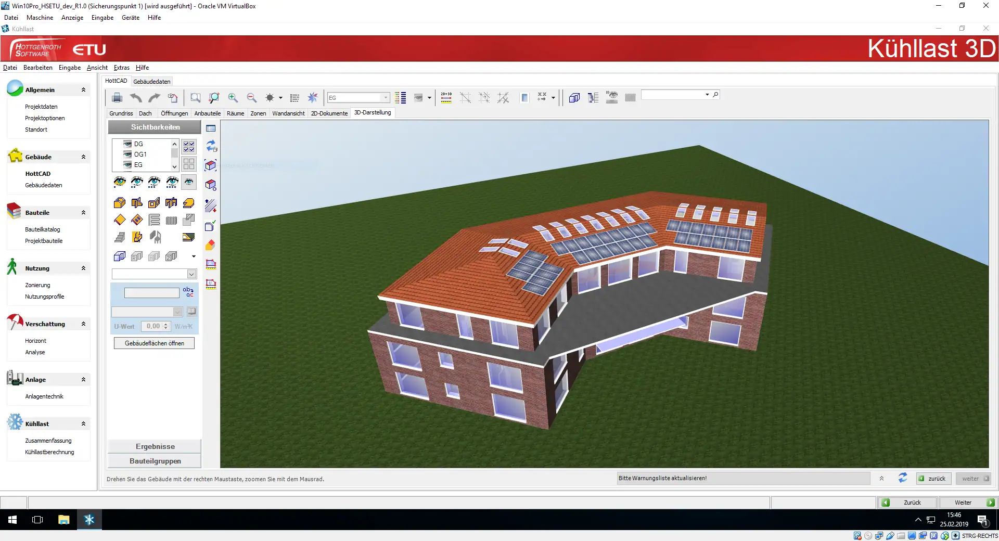This screenshot has height=541, width=999.
Task: Open File Explorer from the Windows taskbar
Action: (x=63, y=520)
